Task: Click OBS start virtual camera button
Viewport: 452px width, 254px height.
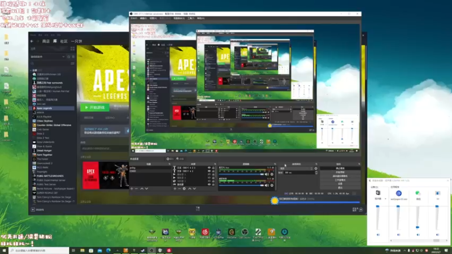Action: (x=340, y=176)
